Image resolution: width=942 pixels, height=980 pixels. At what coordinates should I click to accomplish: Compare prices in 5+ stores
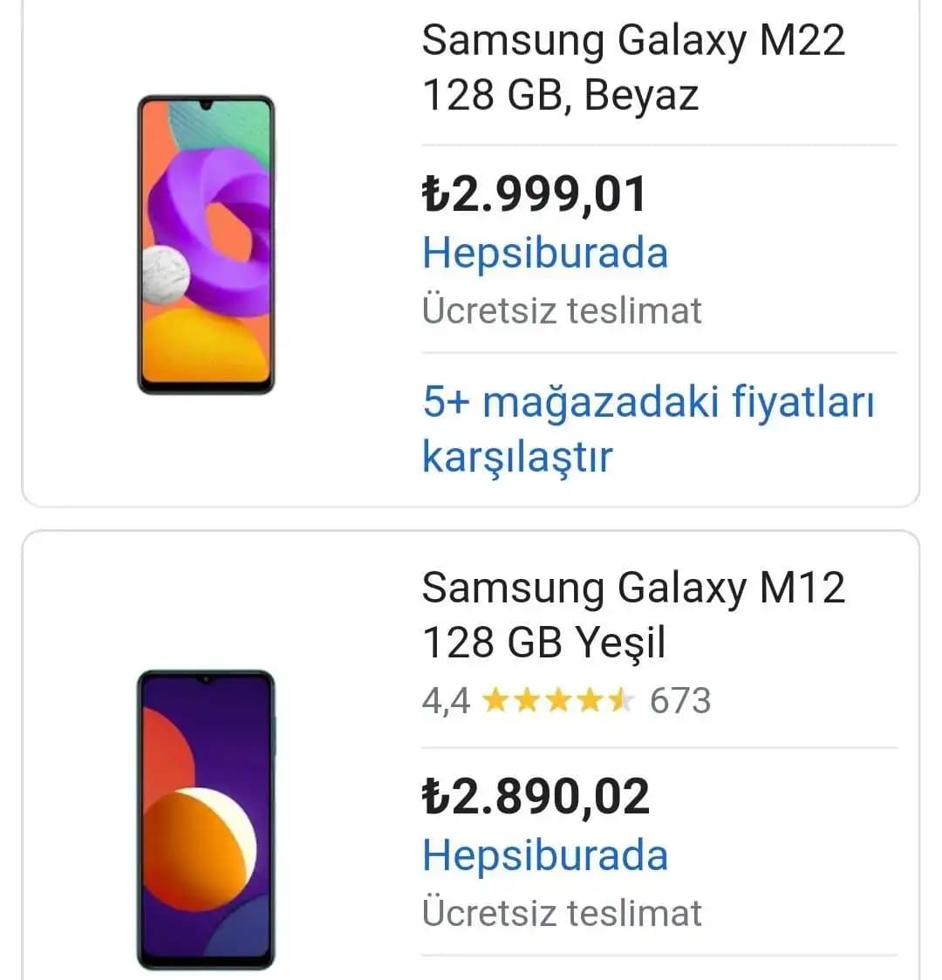click(647, 428)
